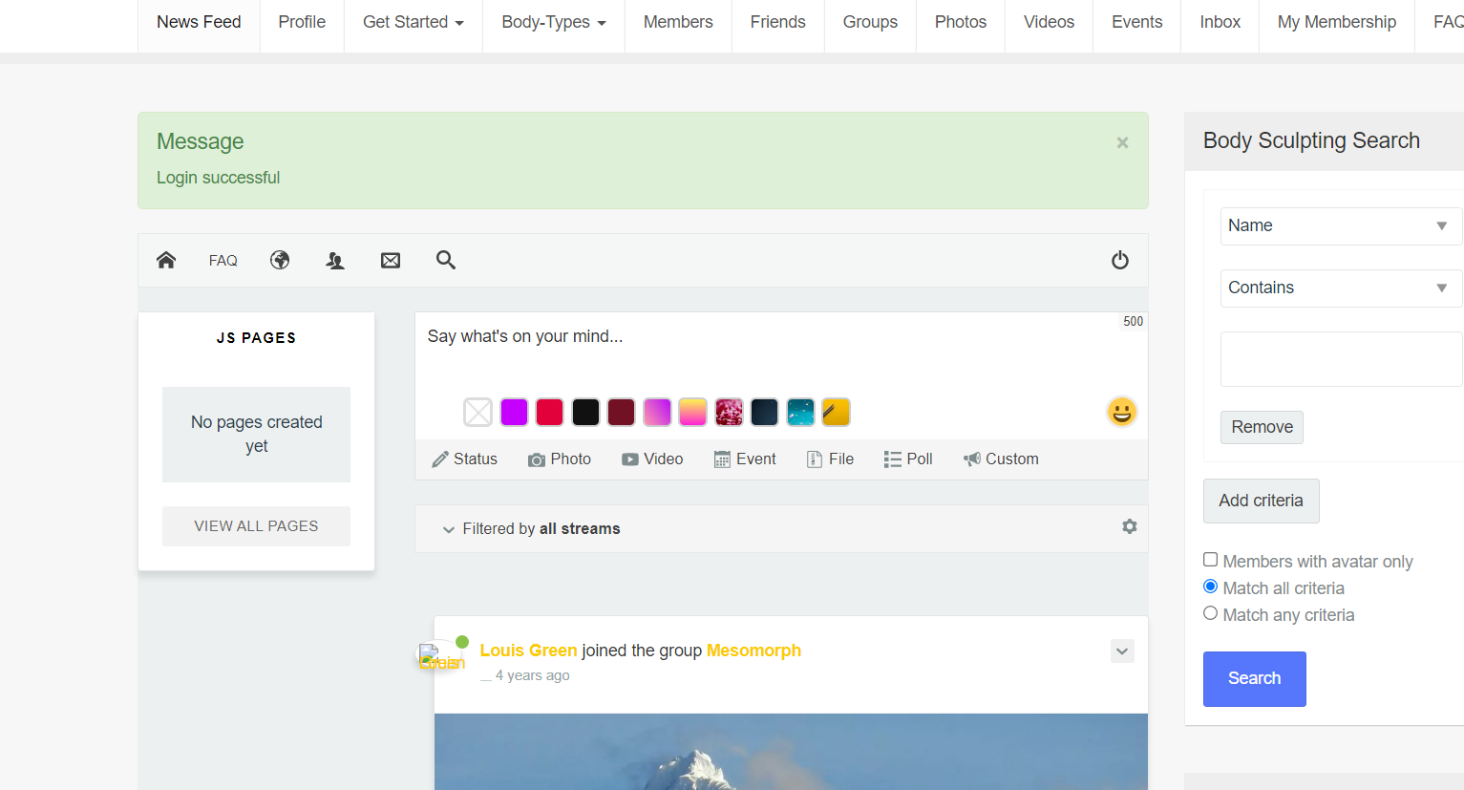1464x790 pixels.
Task: Open the Inbox menu item
Action: pos(1220,22)
